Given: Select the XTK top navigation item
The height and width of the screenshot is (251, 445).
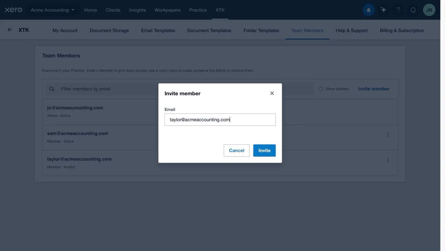Looking at the screenshot, I should pyautogui.click(x=220, y=10).
